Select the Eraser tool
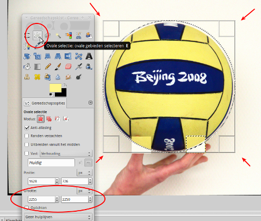Viewport: 261px width, 221px height. click(68, 66)
